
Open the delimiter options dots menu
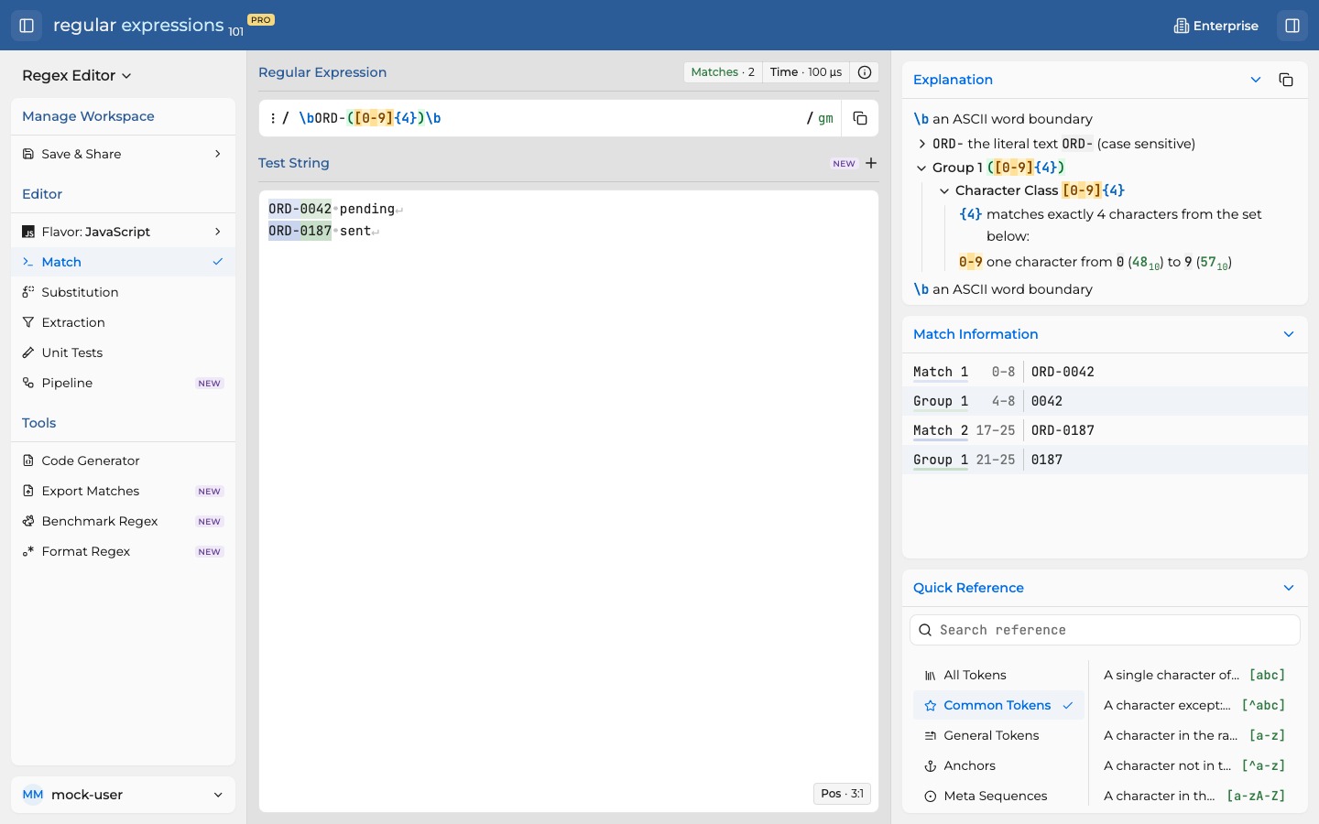273,118
